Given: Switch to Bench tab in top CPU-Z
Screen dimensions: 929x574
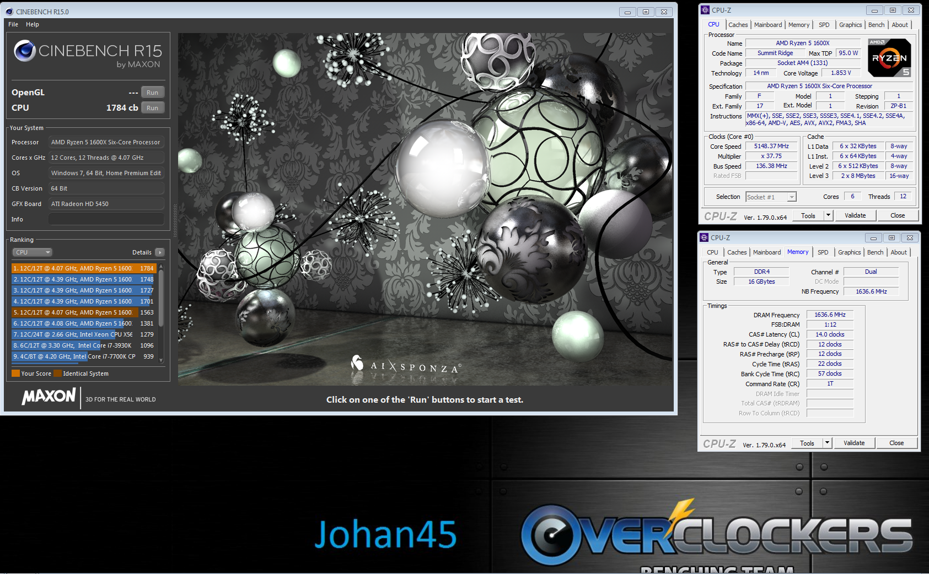Looking at the screenshot, I should pyautogui.click(x=876, y=25).
